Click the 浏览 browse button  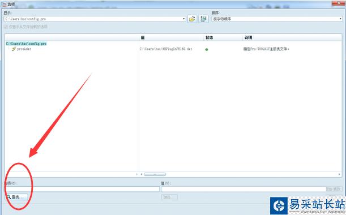click(169, 197)
